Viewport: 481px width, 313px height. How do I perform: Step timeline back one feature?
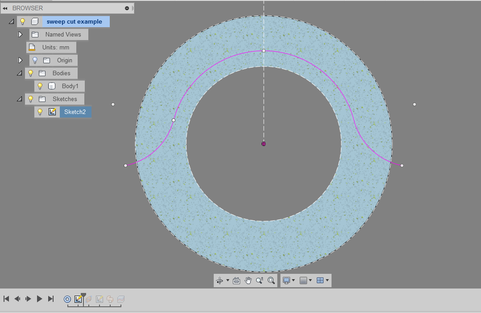tap(17, 299)
